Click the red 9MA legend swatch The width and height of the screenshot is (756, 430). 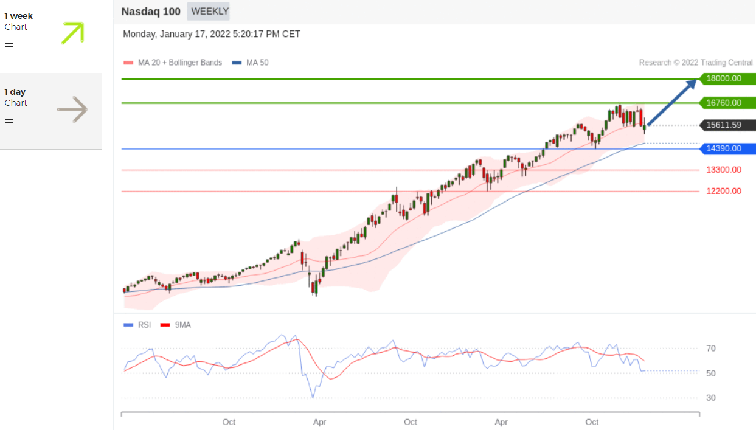pyautogui.click(x=165, y=325)
